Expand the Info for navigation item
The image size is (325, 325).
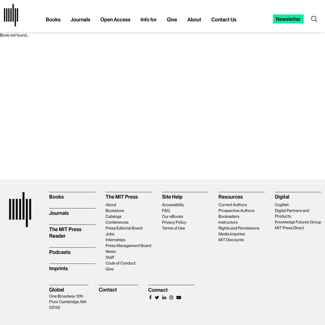click(x=149, y=19)
